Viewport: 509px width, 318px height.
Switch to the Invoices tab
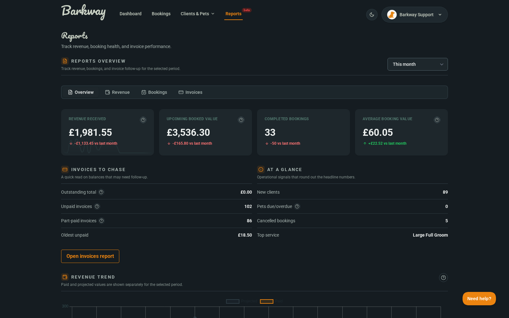click(191, 92)
